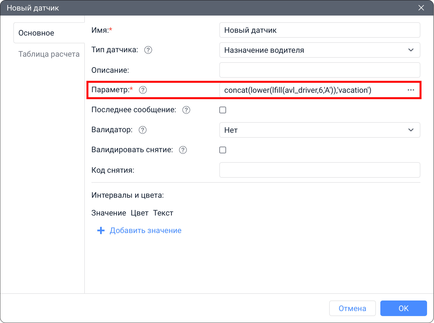Image resolution: width=434 pixels, height=323 pixels.
Task: Click the Отмена button
Action: [x=352, y=308]
